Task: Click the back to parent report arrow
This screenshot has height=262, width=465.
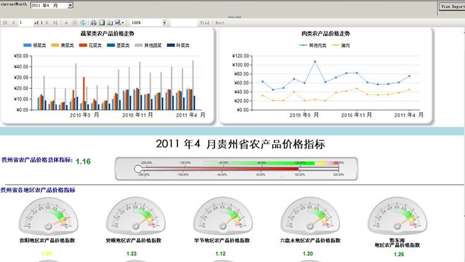Action: click(x=67, y=23)
